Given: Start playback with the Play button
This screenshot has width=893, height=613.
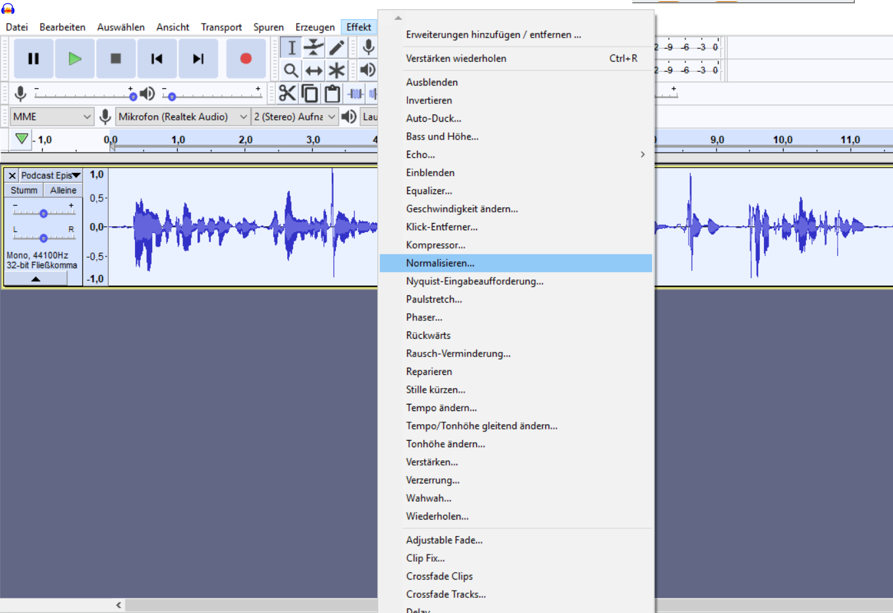Looking at the screenshot, I should pos(74,59).
